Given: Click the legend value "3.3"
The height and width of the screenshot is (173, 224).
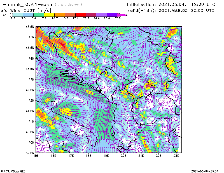Looking at the screenshot, I should pyautogui.click(x=23, y=18).
